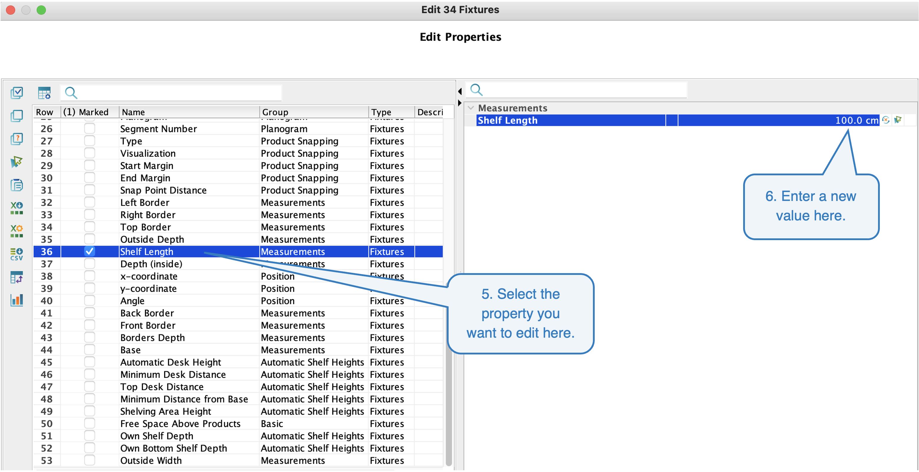
Task: Select the x-coordinate row name
Action: [149, 276]
